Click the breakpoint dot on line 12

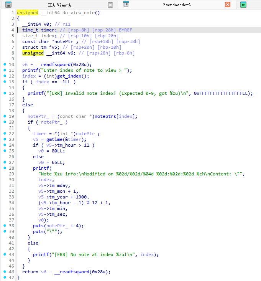[5, 76]
